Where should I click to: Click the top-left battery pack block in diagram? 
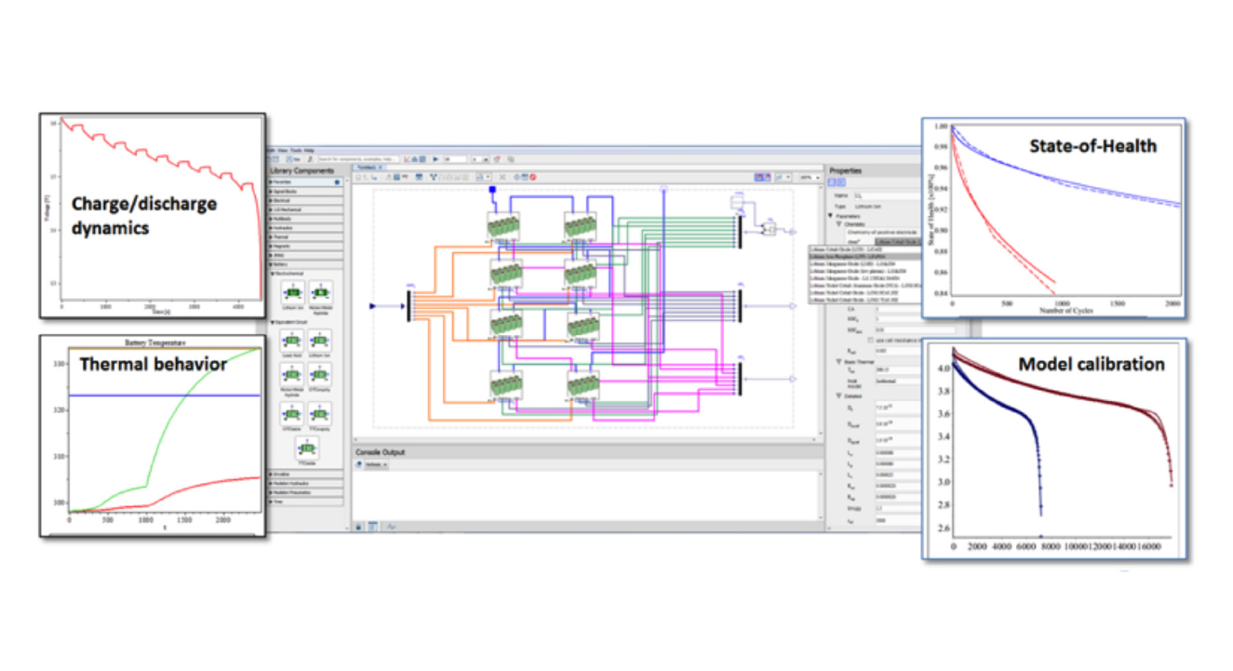(x=503, y=226)
